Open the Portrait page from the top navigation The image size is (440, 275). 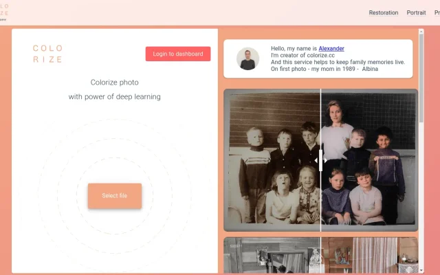pos(416,12)
